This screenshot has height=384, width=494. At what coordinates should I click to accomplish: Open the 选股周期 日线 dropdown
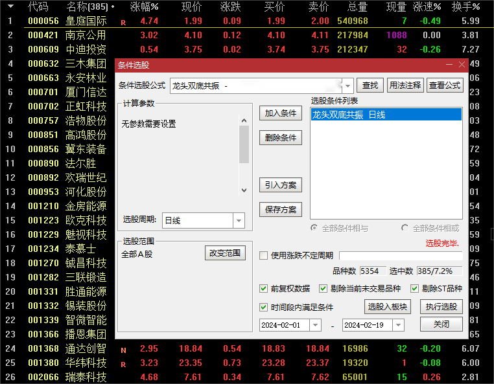click(x=239, y=221)
